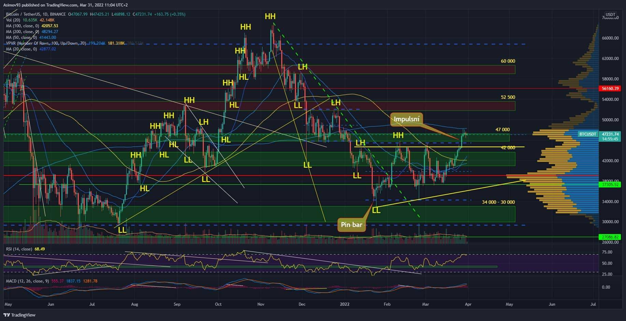
Task: Click the Mar time axis label
Action: (425, 304)
